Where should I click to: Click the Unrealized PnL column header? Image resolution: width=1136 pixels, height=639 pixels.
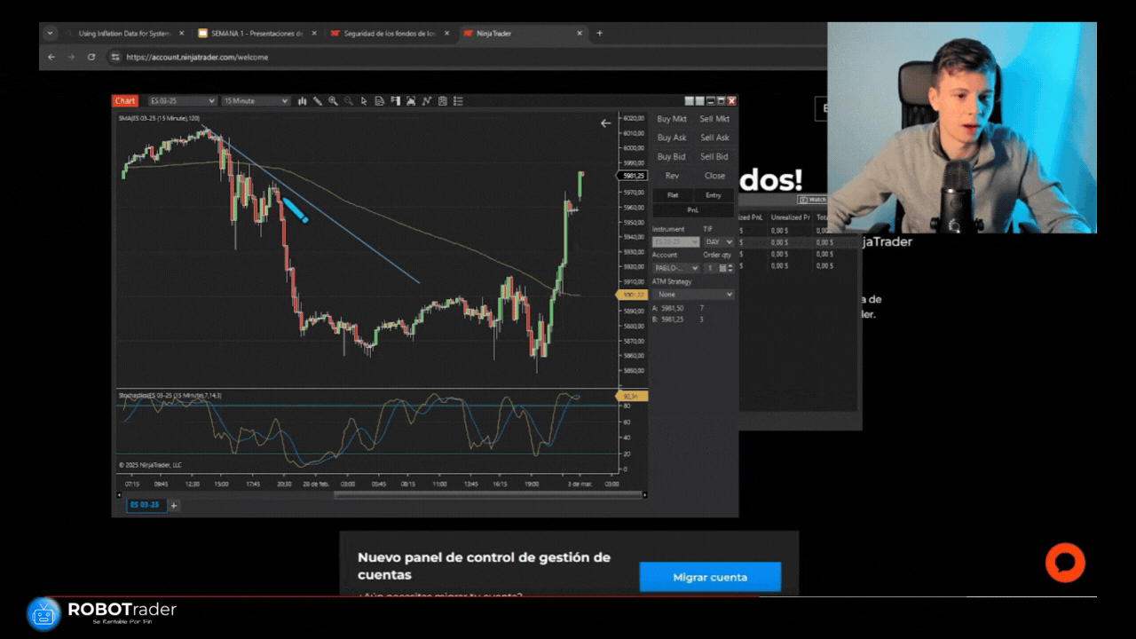click(791, 217)
